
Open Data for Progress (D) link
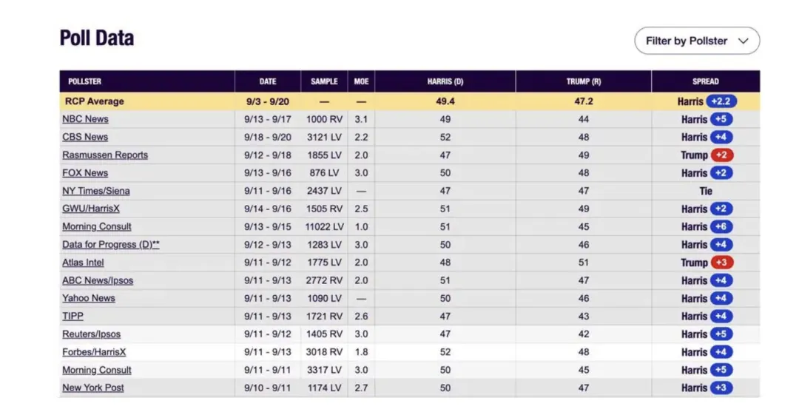click(110, 245)
